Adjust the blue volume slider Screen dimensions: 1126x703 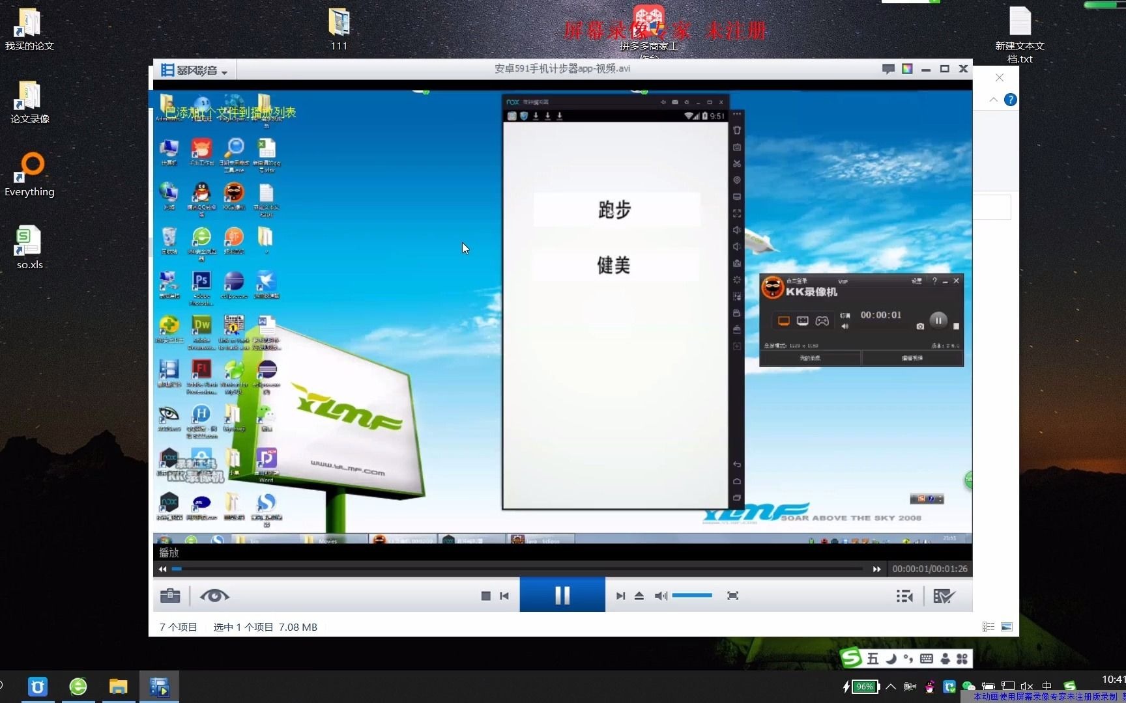tap(692, 596)
